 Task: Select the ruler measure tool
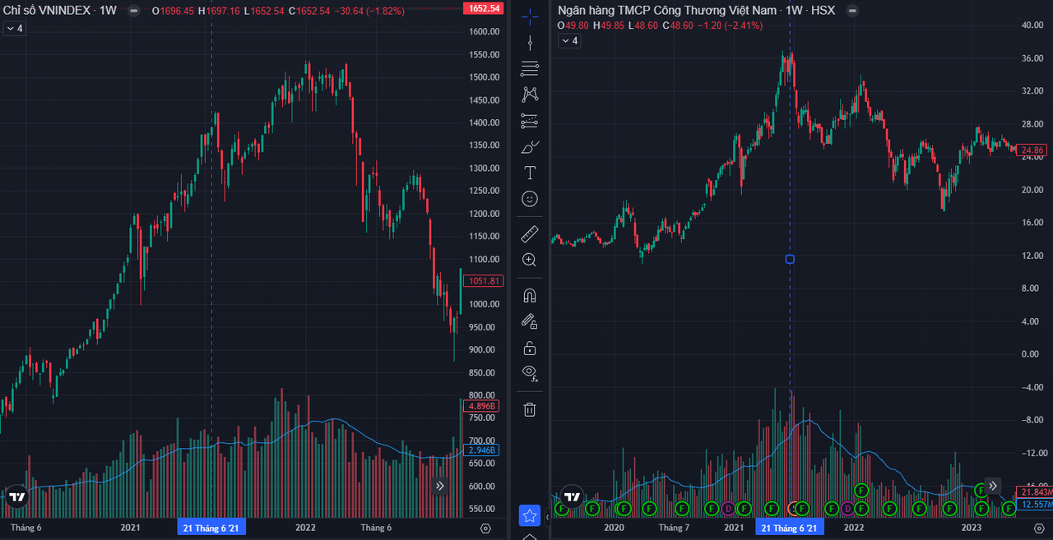click(x=530, y=234)
